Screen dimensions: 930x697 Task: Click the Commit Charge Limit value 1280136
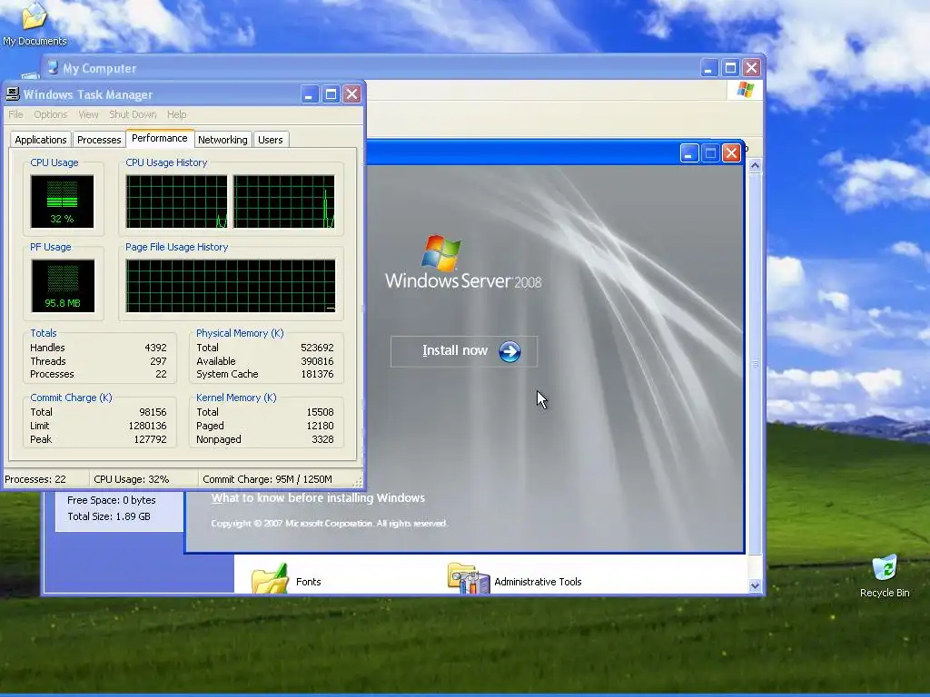148,426
